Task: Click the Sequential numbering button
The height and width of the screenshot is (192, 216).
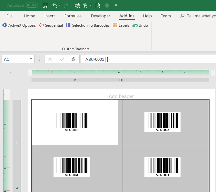Action: click(x=51, y=25)
